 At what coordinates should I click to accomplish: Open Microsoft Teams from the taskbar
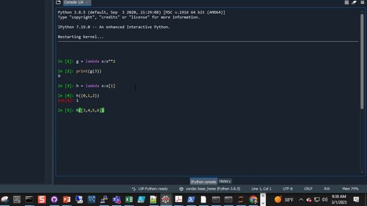(116, 200)
